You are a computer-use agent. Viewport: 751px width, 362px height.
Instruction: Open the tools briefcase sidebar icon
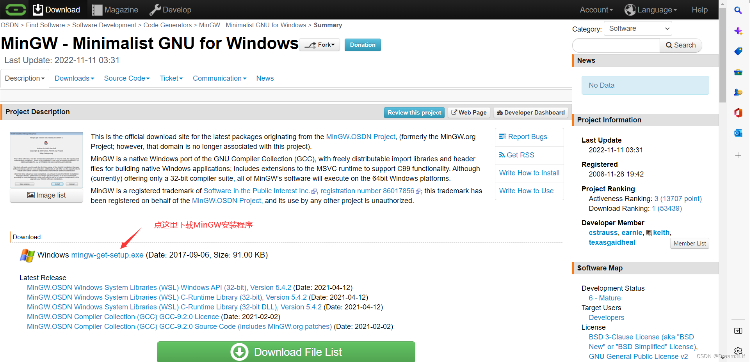(738, 72)
